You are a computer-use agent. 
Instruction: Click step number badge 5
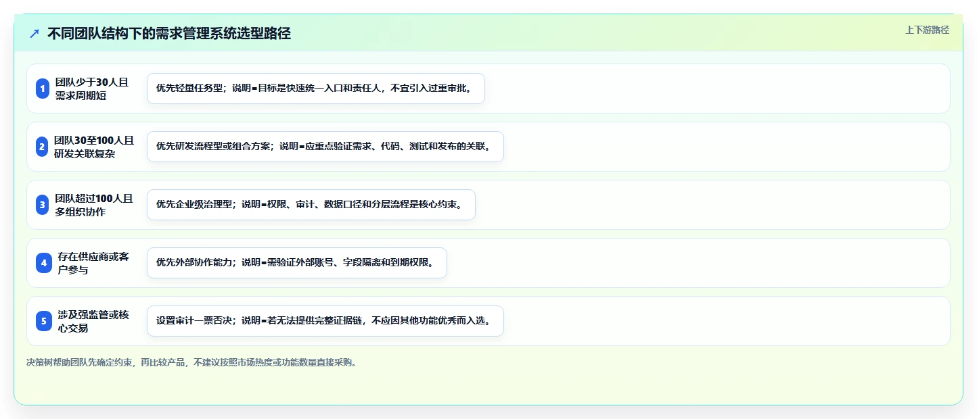click(44, 321)
